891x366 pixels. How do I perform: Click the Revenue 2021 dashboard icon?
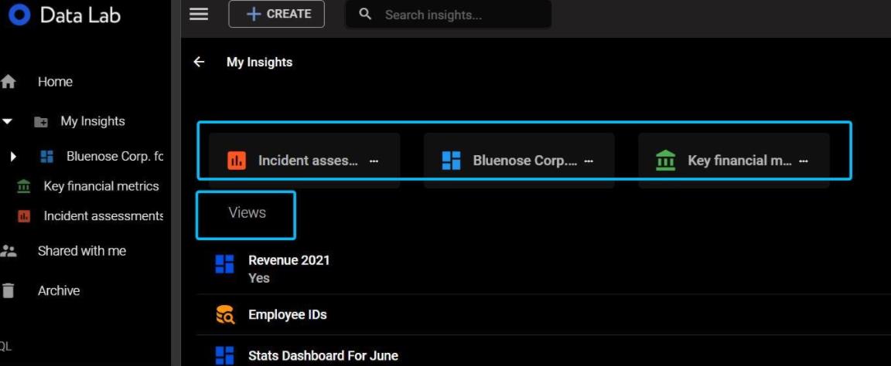225,264
